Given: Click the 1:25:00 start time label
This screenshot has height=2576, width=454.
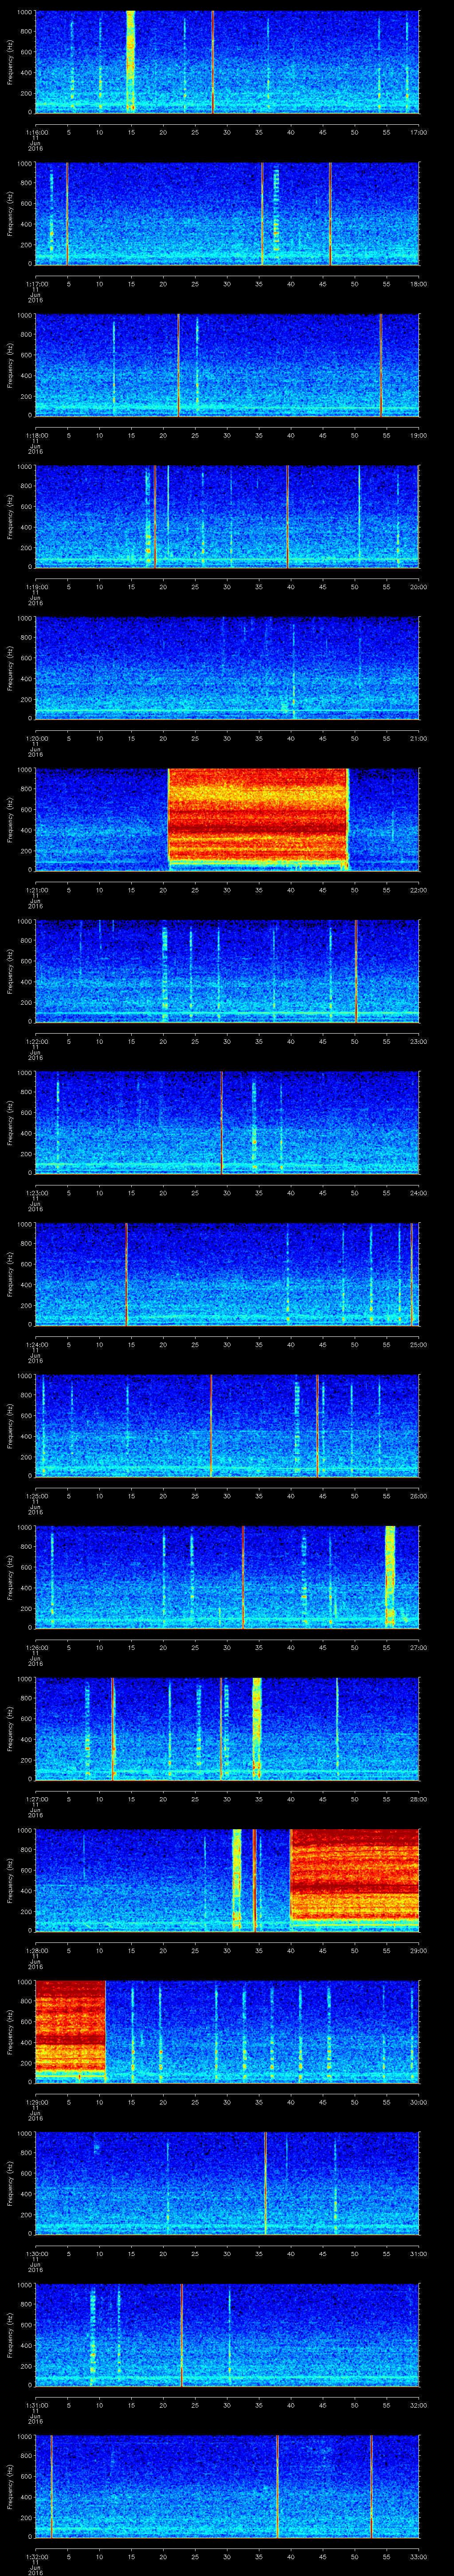Looking at the screenshot, I should [36, 1496].
